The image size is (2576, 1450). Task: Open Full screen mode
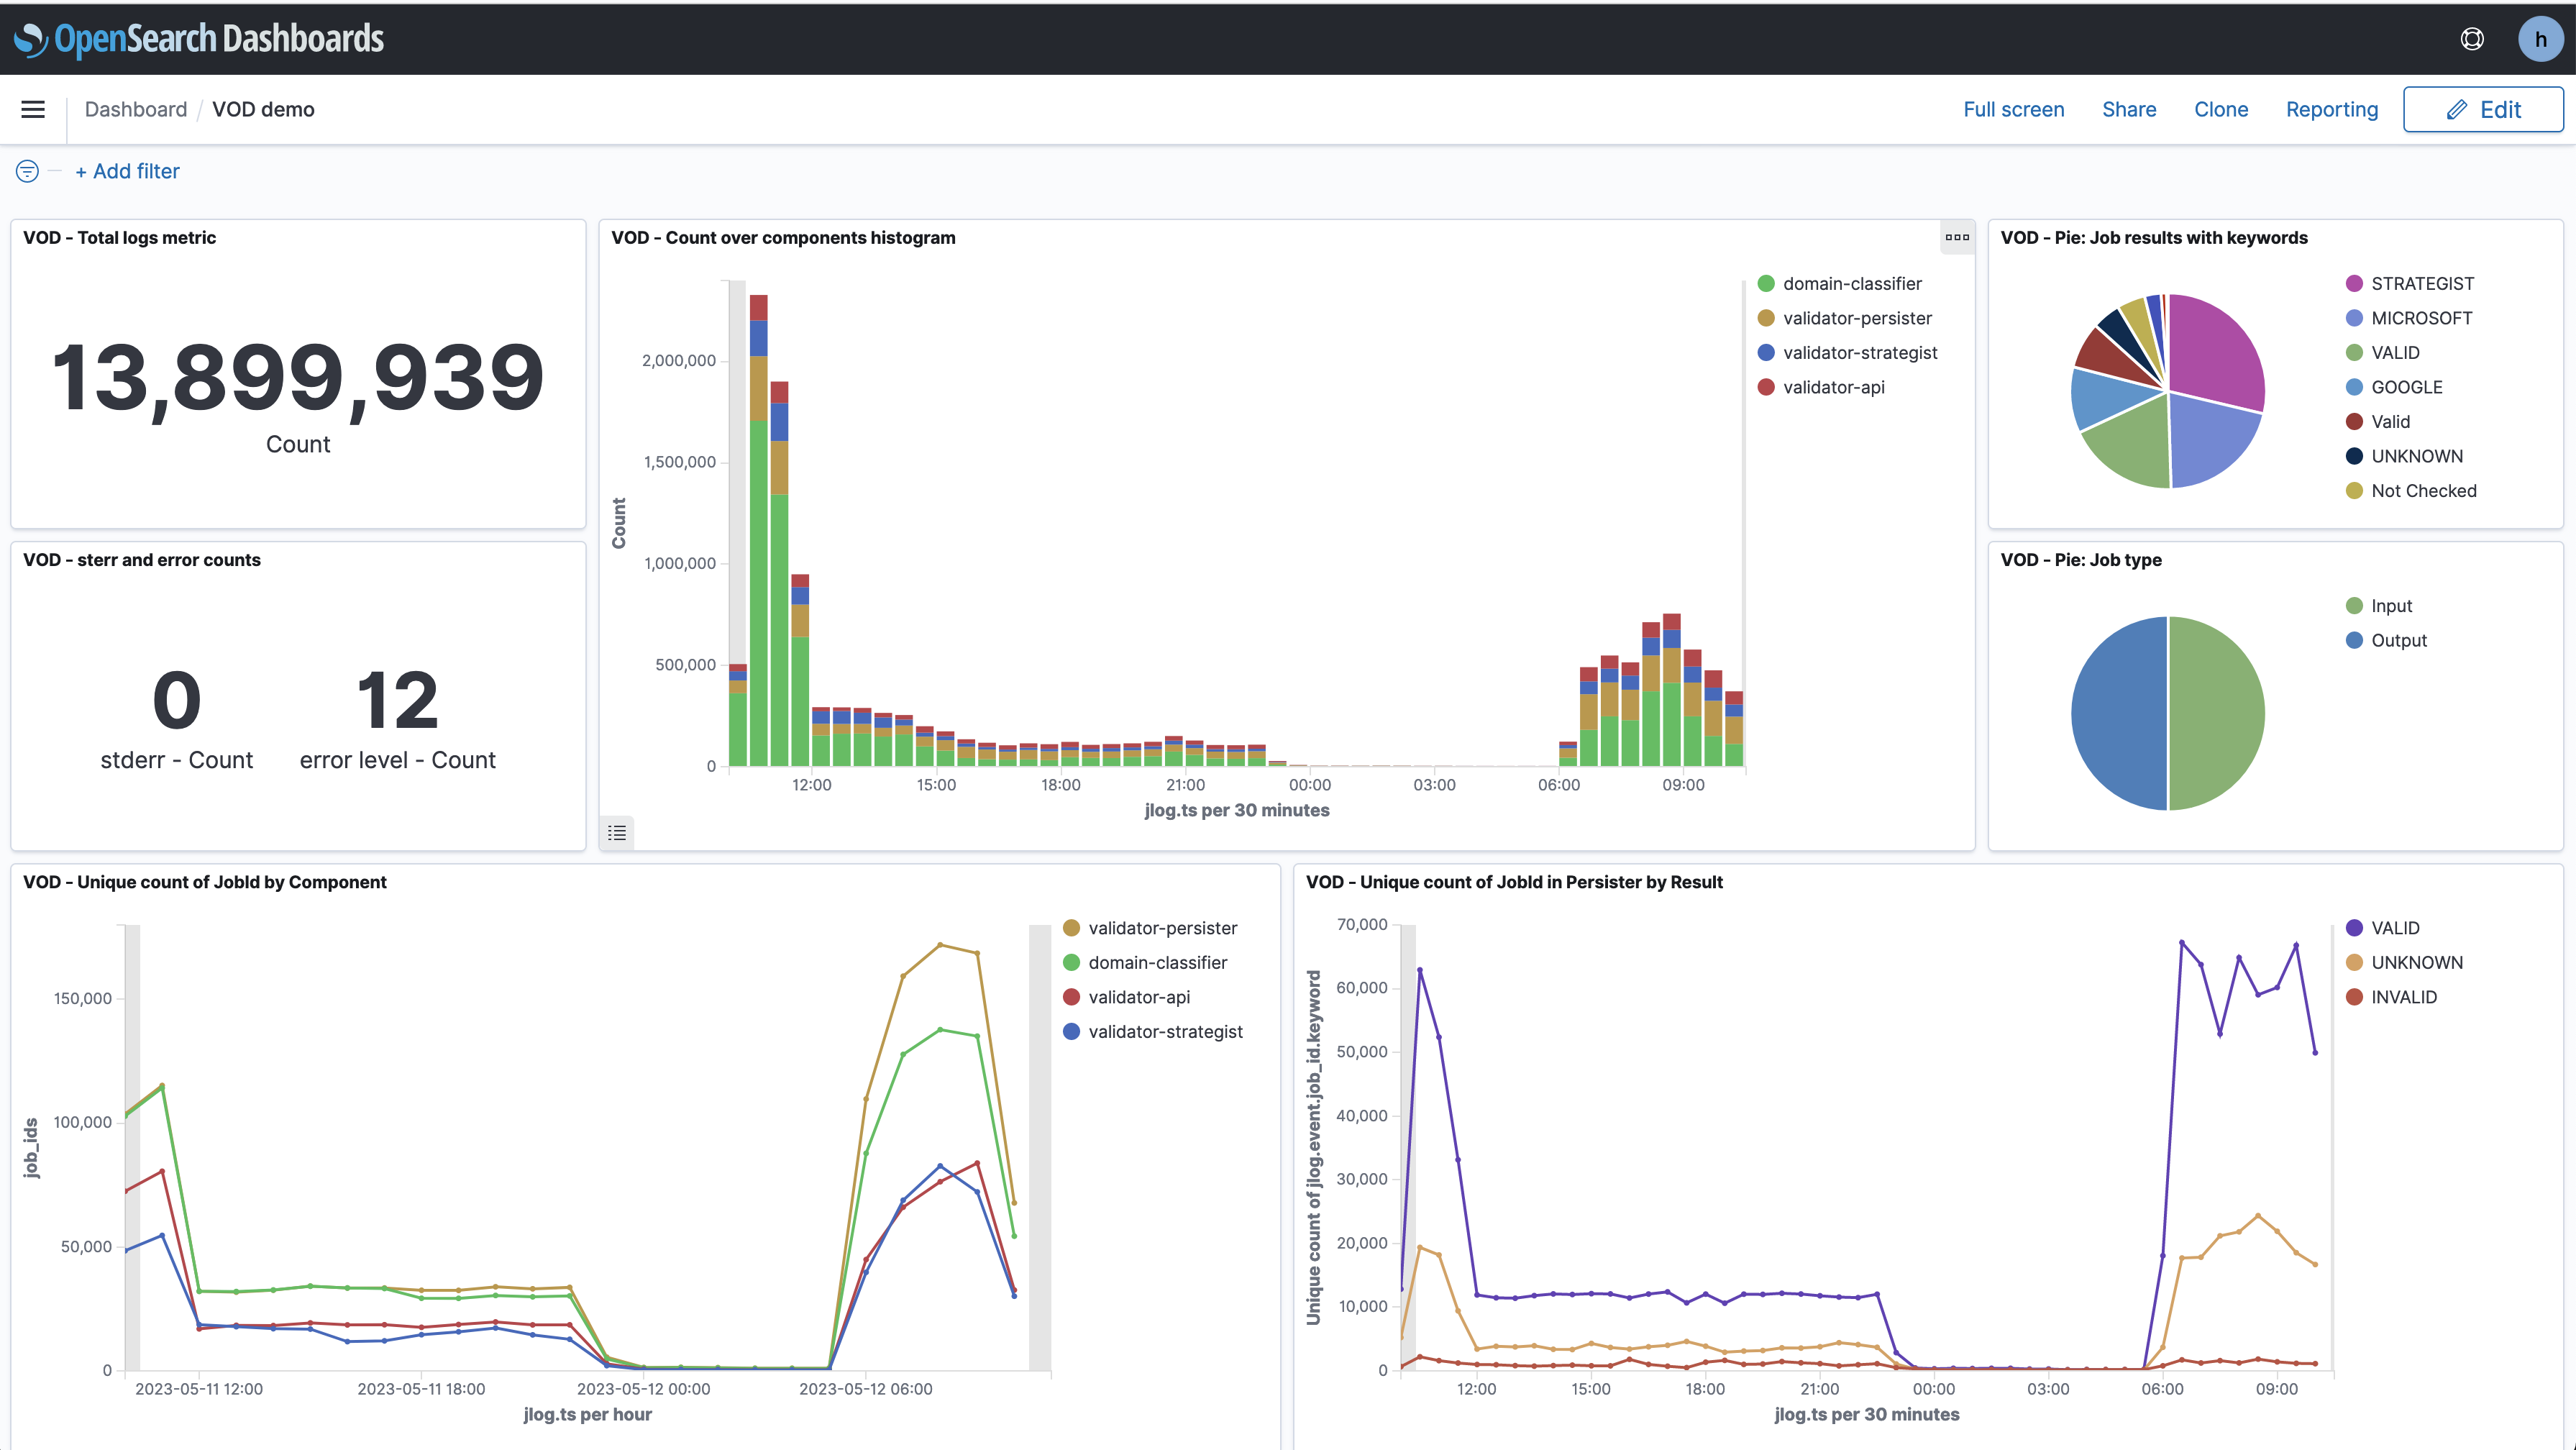[x=2013, y=109]
